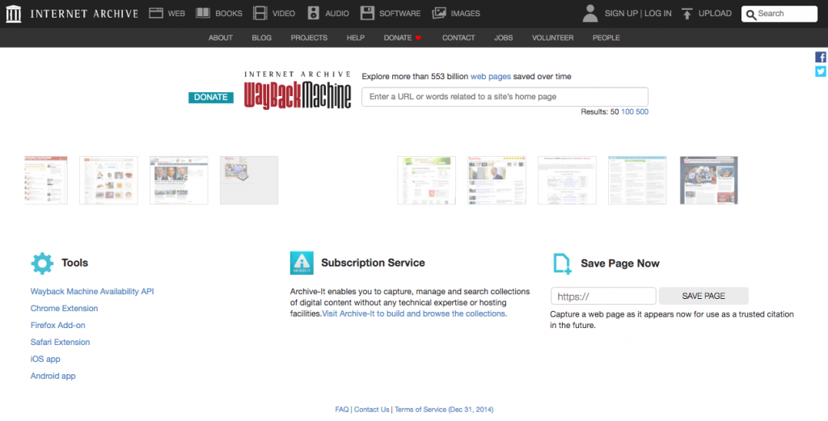828x421 pixels.
Task: Click the Internet Archive temple logo icon
Action: tap(13, 14)
